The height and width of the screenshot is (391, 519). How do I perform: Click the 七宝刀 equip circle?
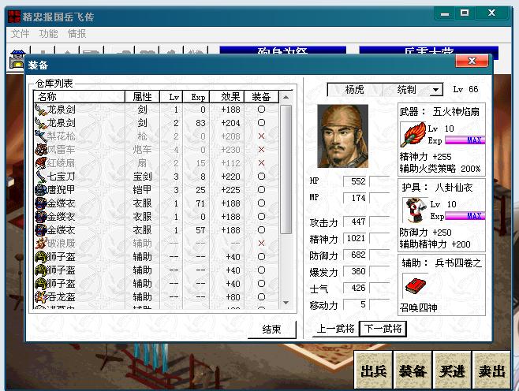pyautogui.click(x=261, y=177)
